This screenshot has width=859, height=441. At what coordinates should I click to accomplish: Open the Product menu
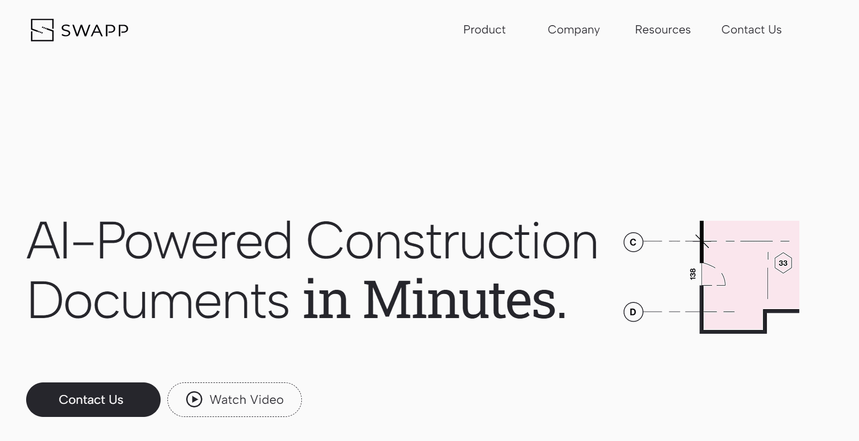(x=484, y=30)
